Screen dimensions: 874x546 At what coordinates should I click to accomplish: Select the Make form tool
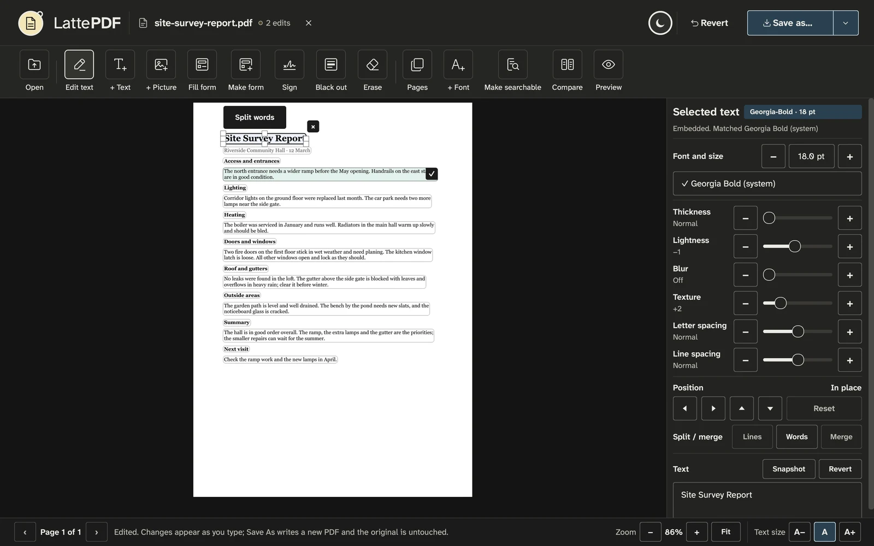(x=246, y=71)
